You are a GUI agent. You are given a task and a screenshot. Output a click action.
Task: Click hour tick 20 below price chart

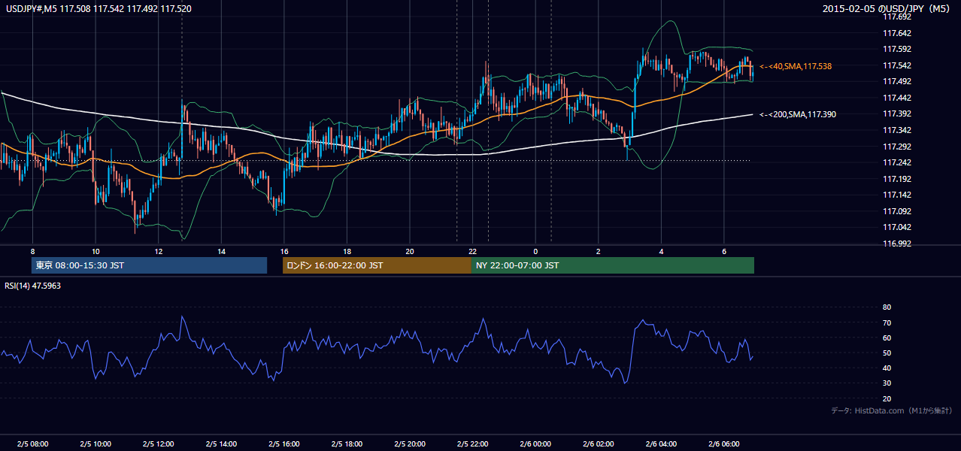point(409,251)
